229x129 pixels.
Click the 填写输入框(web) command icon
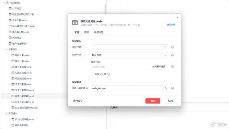[x=10, y=32]
